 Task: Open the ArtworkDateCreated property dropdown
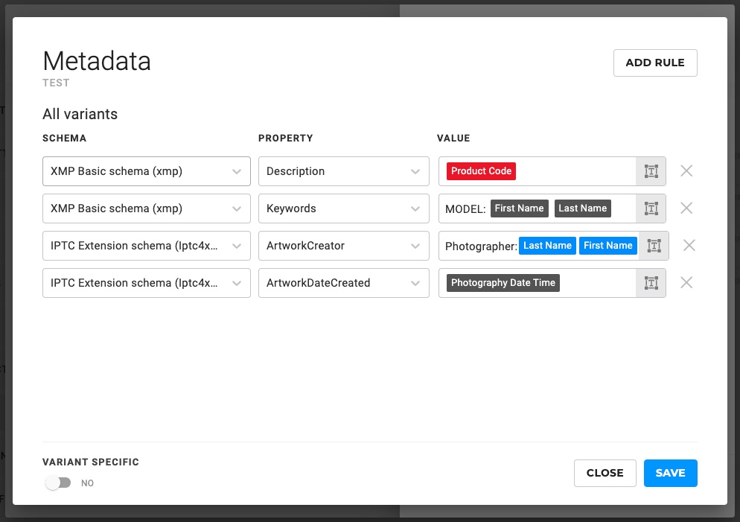[343, 283]
